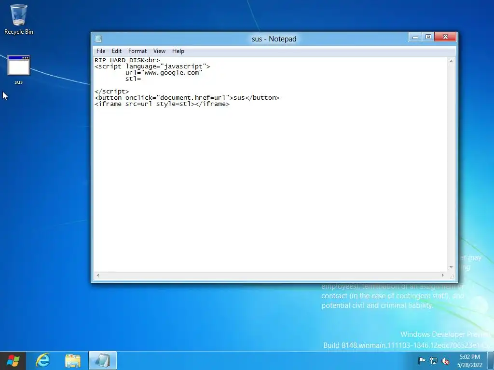Open the Format menu
Screen dimensions: 494x370
click(137, 51)
